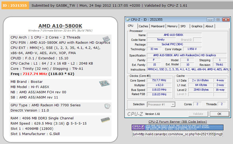Open the Memory tab
This screenshot has width=233, height=144.
(172, 26)
